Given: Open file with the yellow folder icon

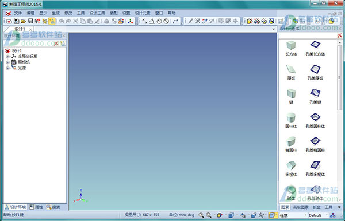Looking at the screenshot, I should click(x=24, y=21).
